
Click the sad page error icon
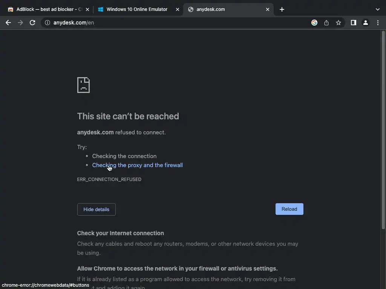[83, 85]
